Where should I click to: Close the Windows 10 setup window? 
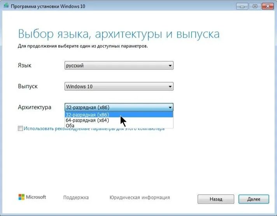tap(268, 6)
